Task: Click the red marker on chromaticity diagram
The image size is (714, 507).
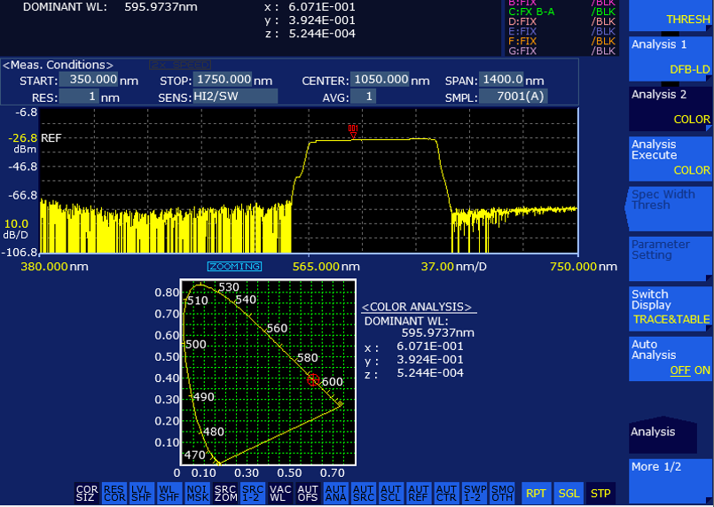Action: (313, 379)
